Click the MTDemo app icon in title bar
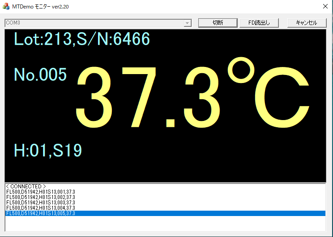 (x=6, y=7)
